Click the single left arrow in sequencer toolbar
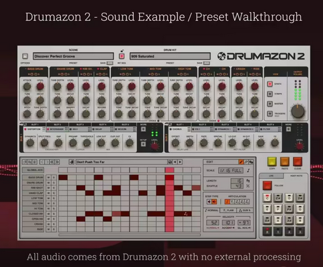Image resolution: width=323 pixels, height=267 pixels. (x=42, y=162)
